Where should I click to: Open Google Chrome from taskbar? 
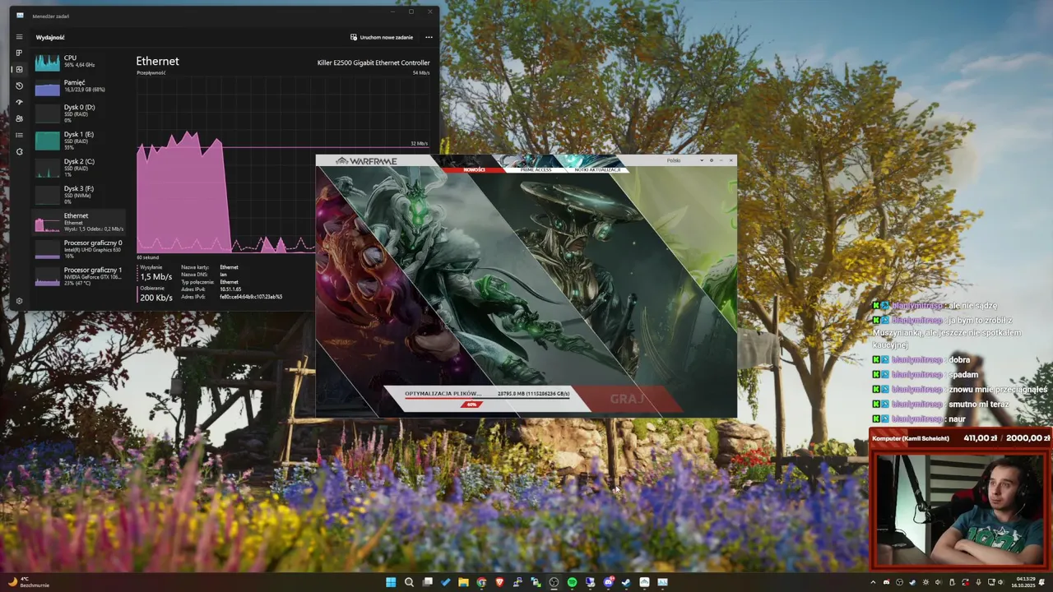tap(481, 582)
